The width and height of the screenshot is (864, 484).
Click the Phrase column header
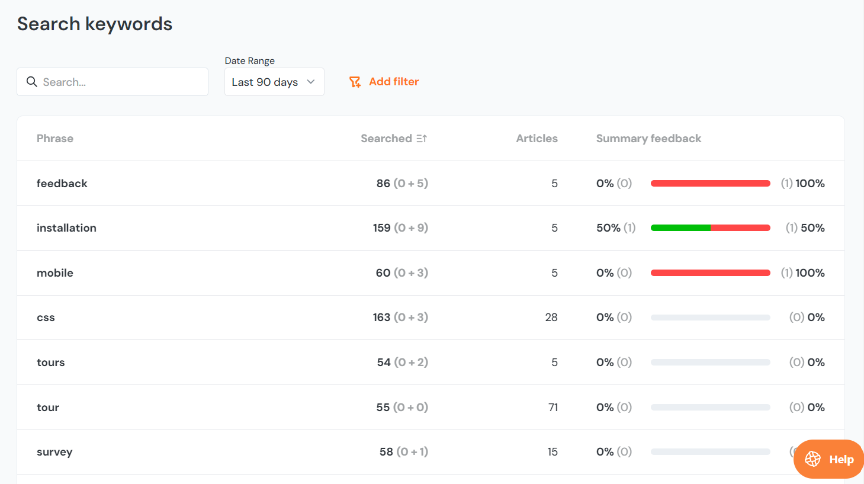pyautogui.click(x=55, y=139)
